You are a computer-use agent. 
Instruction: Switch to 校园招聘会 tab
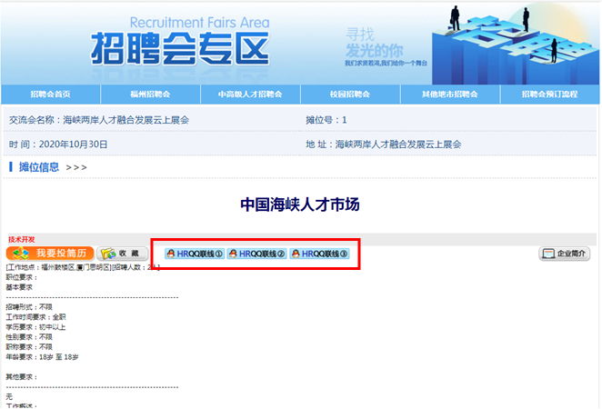tap(350, 95)
